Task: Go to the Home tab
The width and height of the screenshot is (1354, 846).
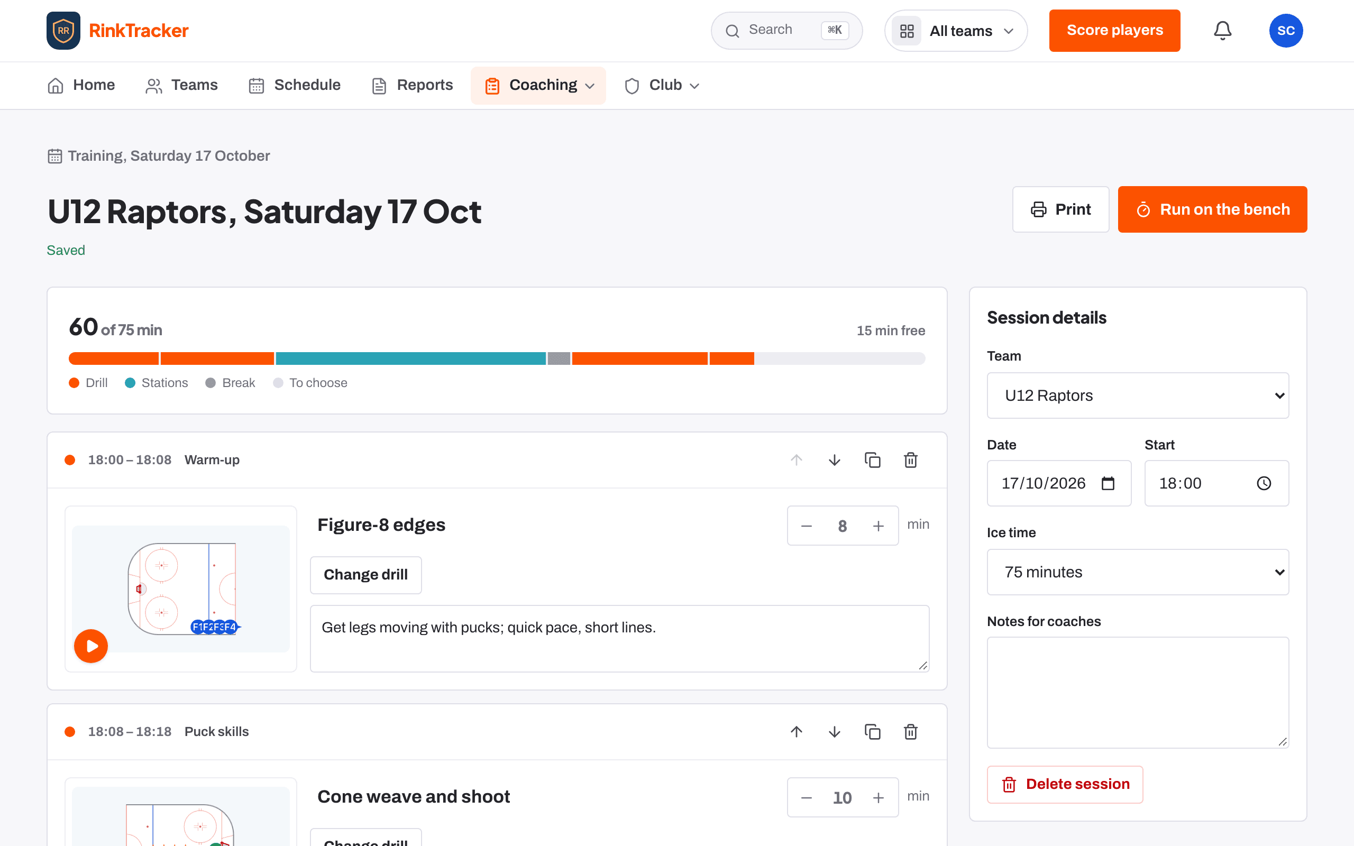Action: coord(81,85)
